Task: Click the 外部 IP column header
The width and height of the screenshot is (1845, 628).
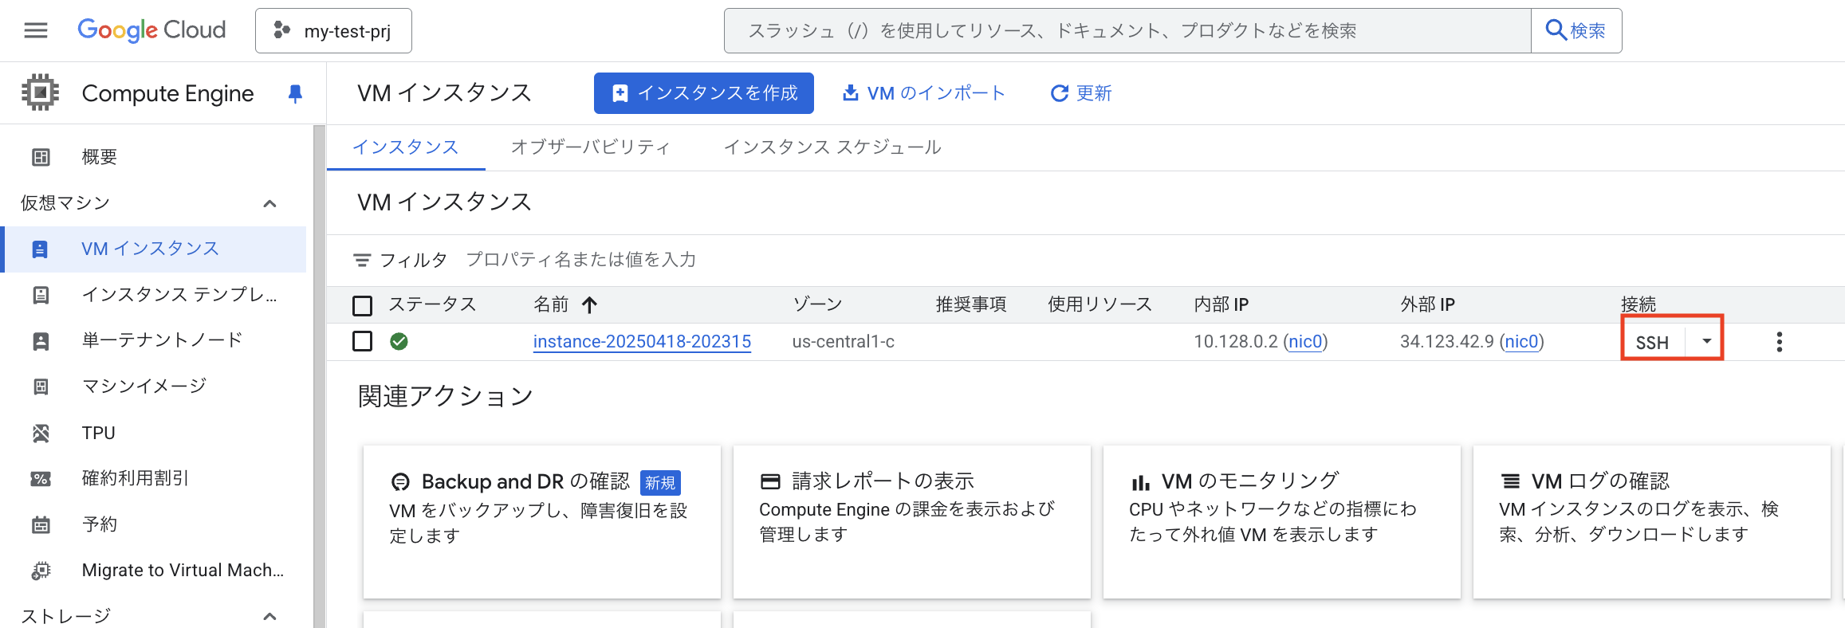Action: pos(1427,304)
